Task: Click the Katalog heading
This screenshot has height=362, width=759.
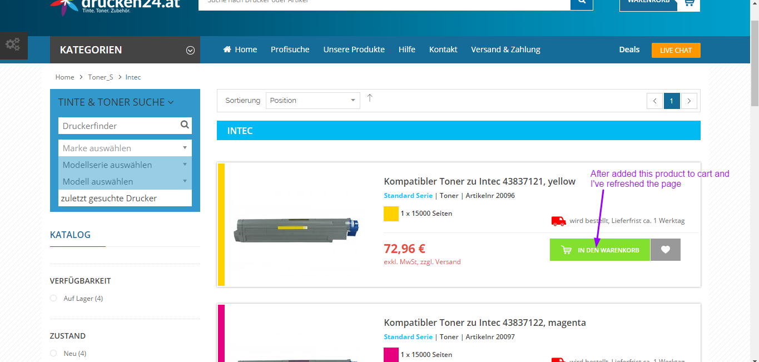Action: (70, 235)
